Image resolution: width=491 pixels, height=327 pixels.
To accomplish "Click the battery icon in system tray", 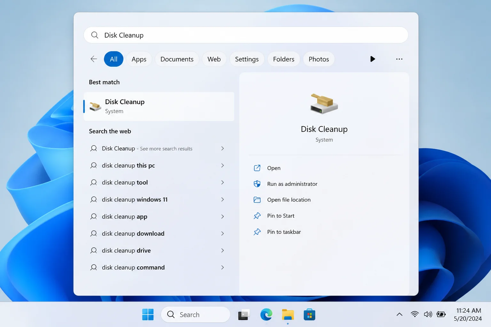I will (x=441, y=315).
